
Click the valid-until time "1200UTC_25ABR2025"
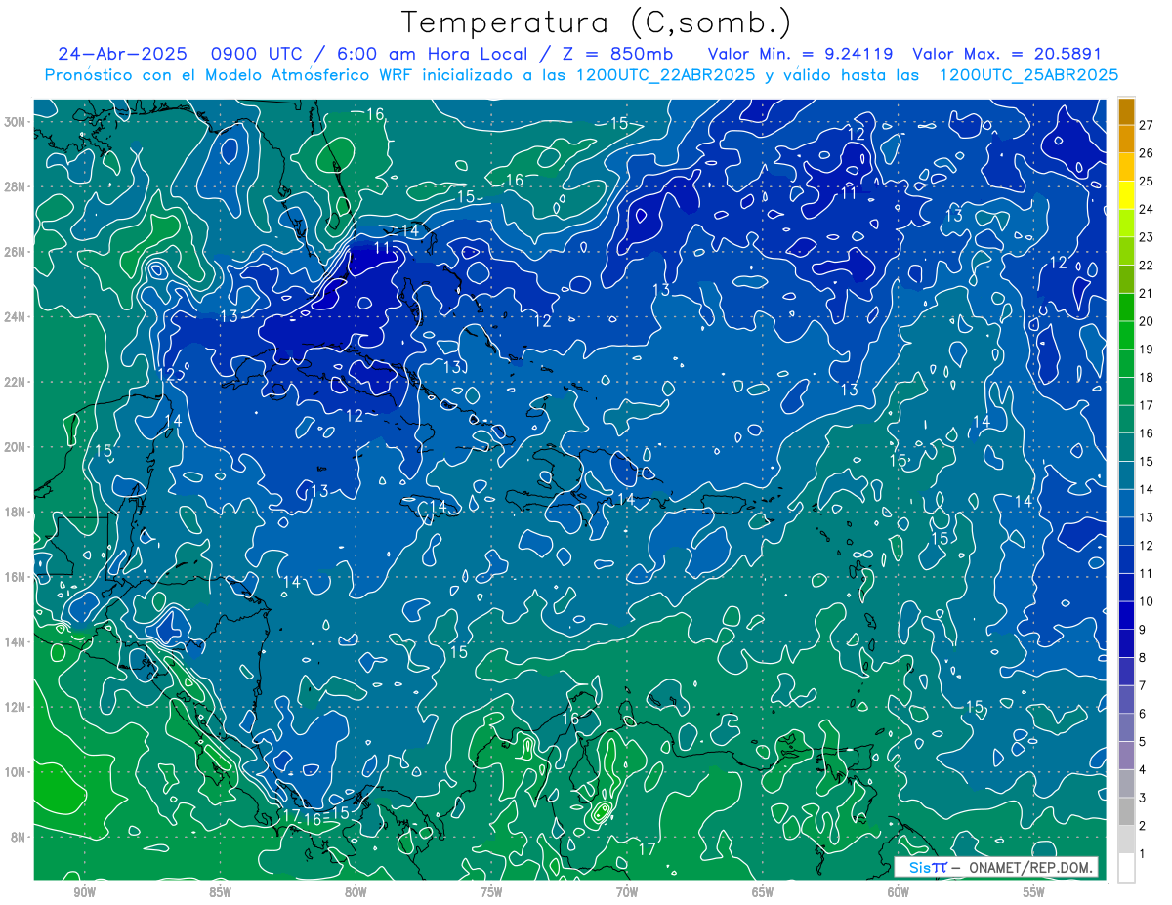pyautogui.click(x=1028, y=75)
